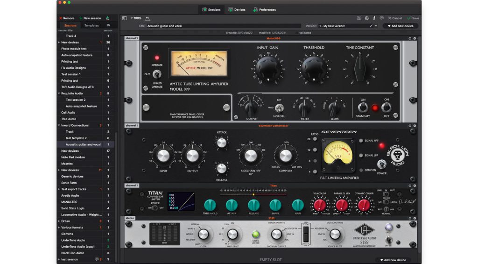Image resolution: width=478 pixels, height=264 pixels.
Task: Save the session
Action: coord(413,18)
